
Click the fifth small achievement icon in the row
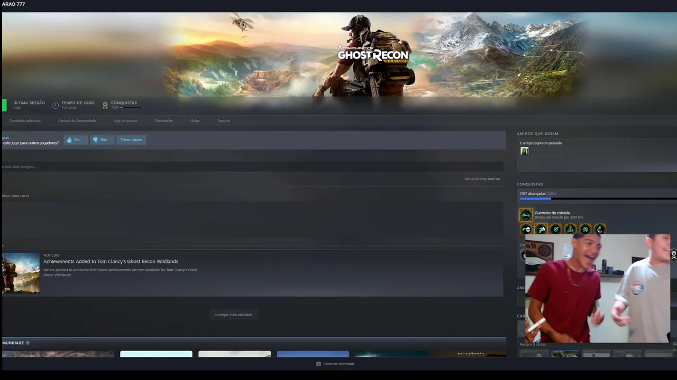click(585, 229)
